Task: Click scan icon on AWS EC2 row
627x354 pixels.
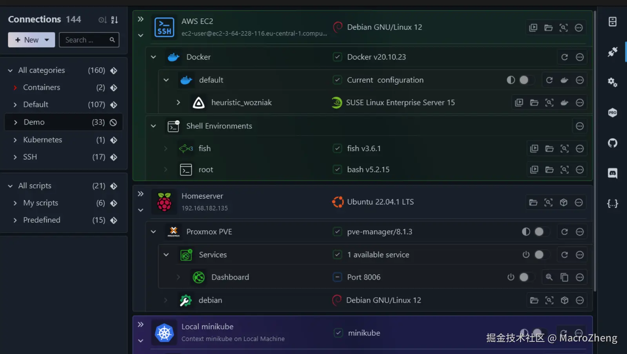Action: coord(563,28)
